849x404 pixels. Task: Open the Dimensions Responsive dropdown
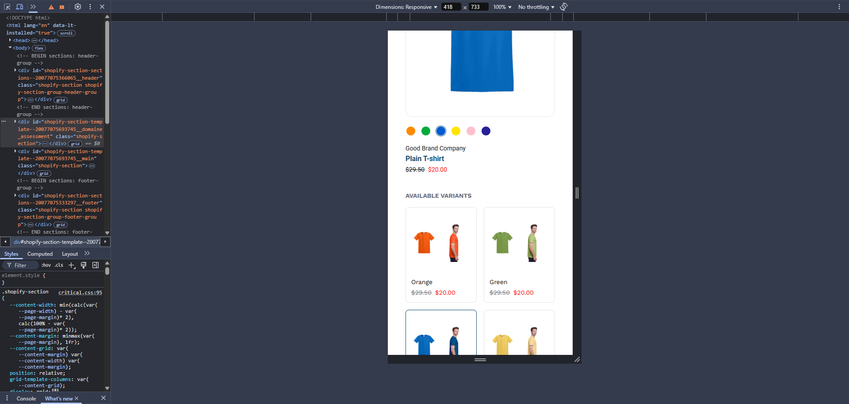[406, 7]
